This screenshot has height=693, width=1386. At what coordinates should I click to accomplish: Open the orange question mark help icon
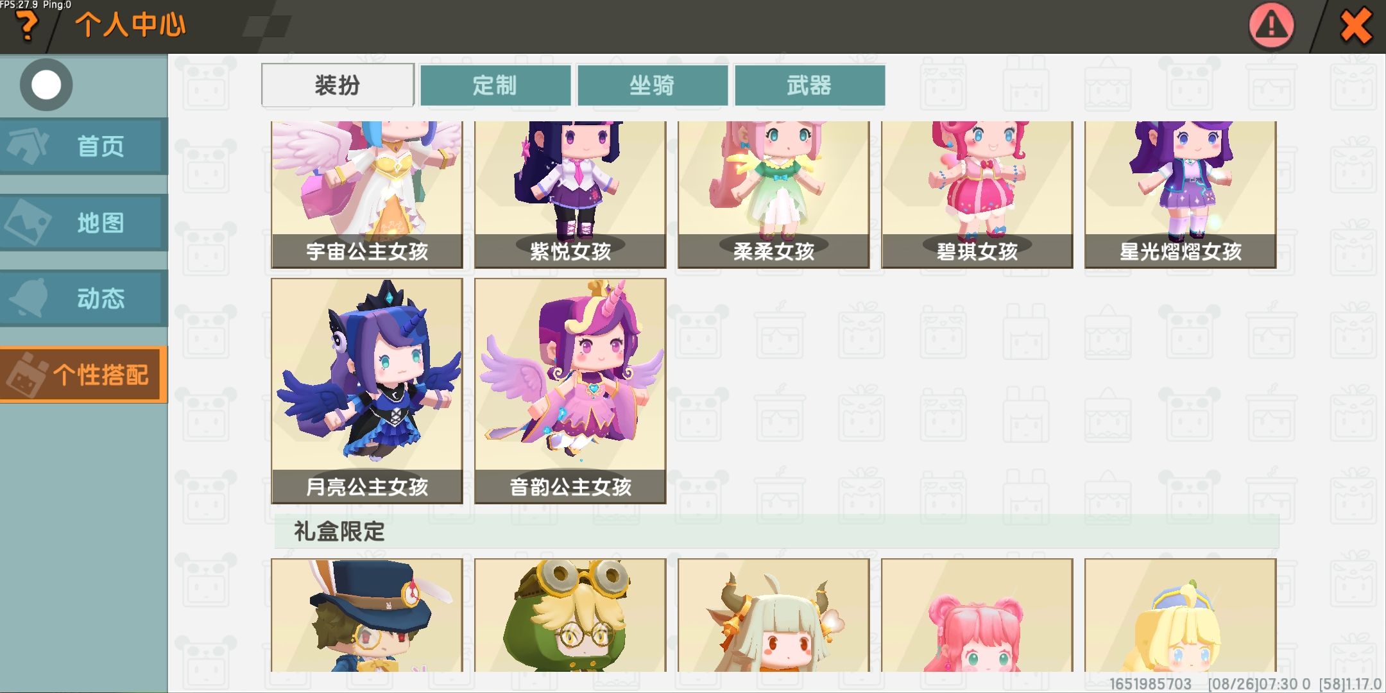(x=26, y=27)
